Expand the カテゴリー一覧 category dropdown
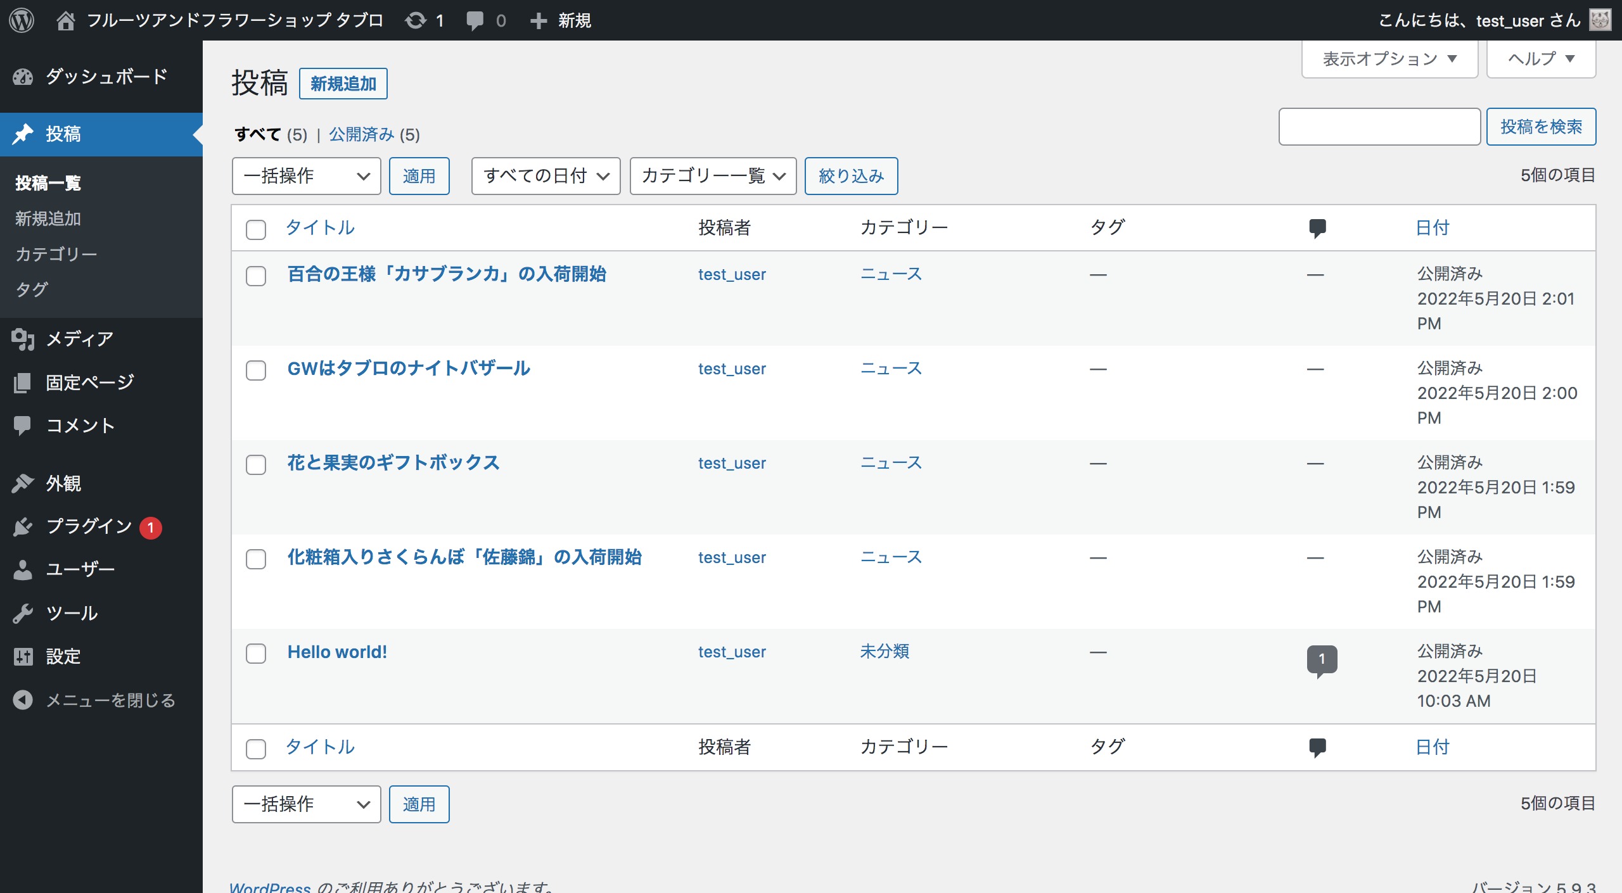1622x893 pixels. coord(713,176)
